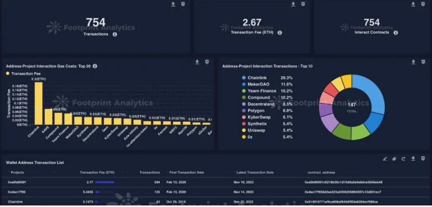Image resolution: width=432 pixels, height=207 pixels.
Task: Sort table by contract_address column
Action: (321, 172)
